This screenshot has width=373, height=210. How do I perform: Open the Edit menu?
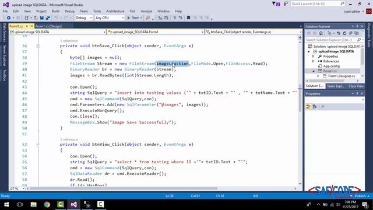[16, 11]
